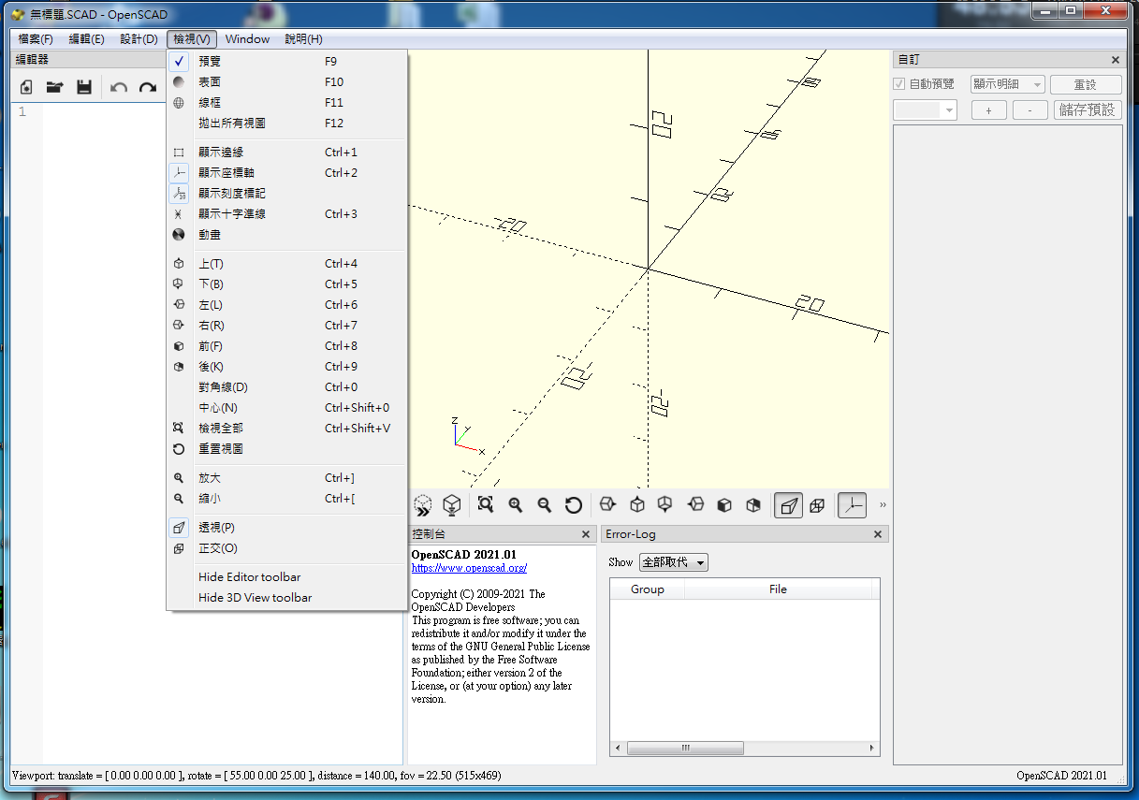Select 透視(P) projection in the View menu
The image size is (1139, 800).
click(286, 527)
